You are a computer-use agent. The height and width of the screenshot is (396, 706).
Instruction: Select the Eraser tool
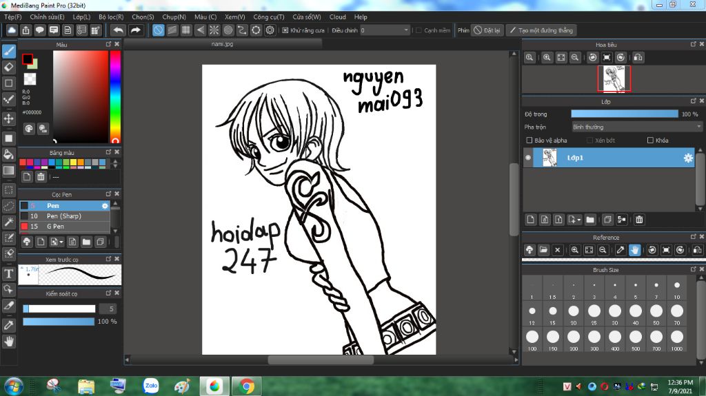coord(9,67)
